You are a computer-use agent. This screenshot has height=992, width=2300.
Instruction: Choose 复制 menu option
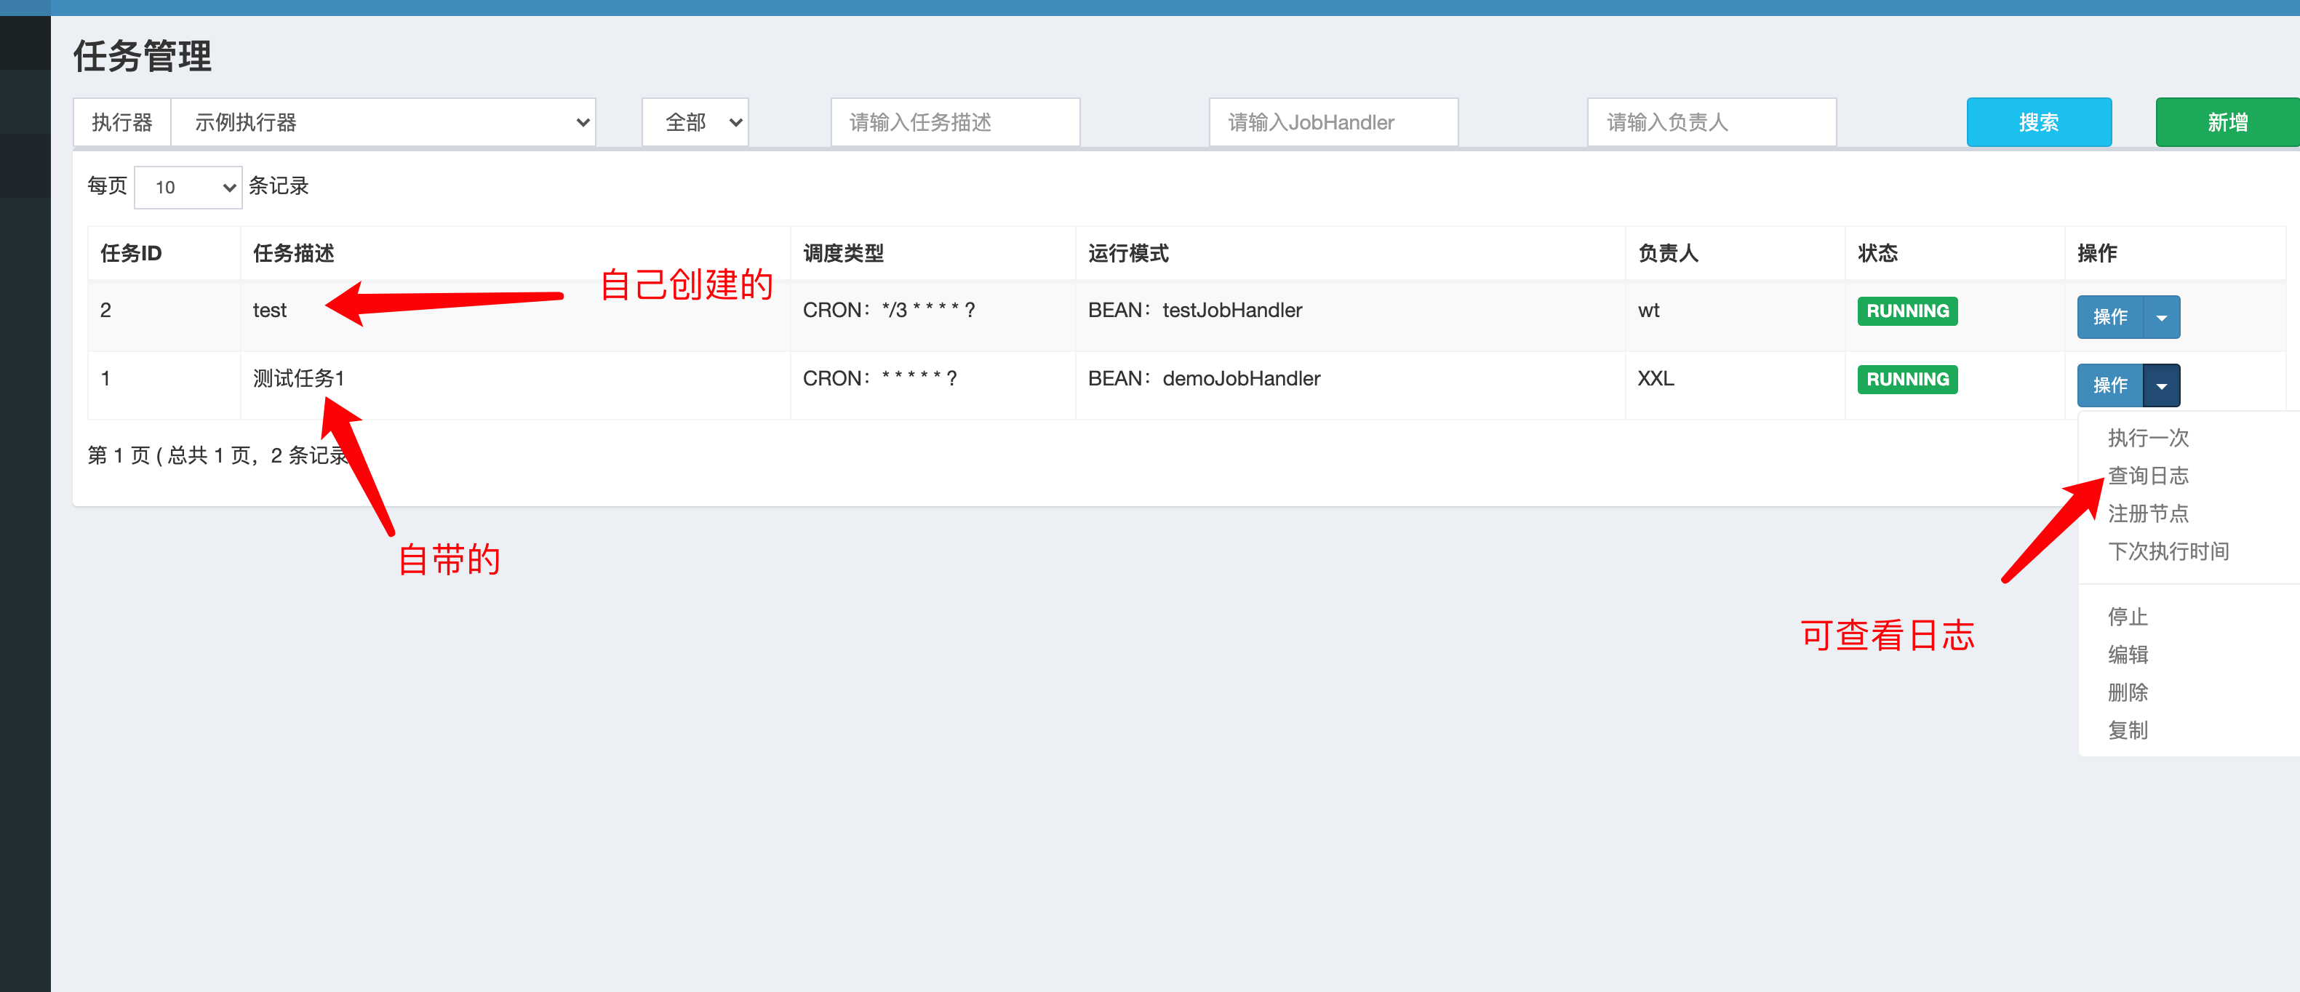[x=2127, y=730]
